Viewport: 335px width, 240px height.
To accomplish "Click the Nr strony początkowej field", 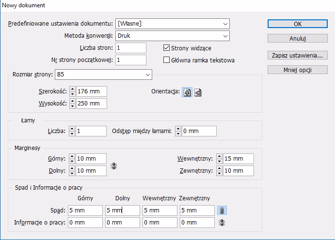I will [x=131, y=60].
